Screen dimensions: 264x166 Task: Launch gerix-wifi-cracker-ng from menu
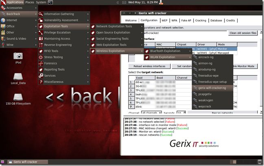tap(212, 88)
